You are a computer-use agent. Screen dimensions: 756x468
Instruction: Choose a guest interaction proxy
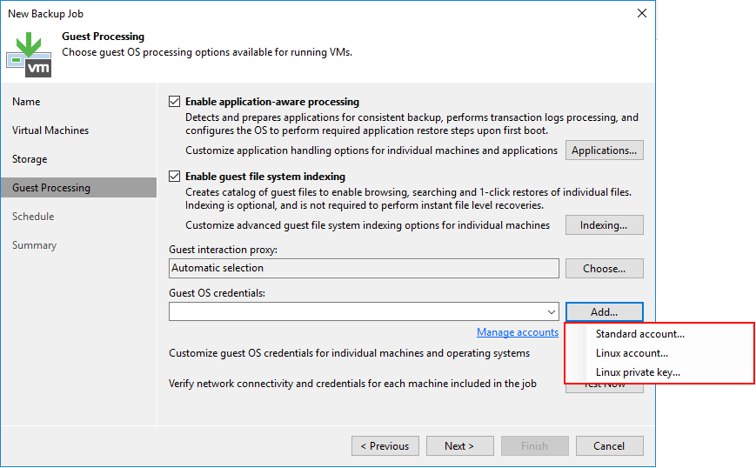pos(604,269)
